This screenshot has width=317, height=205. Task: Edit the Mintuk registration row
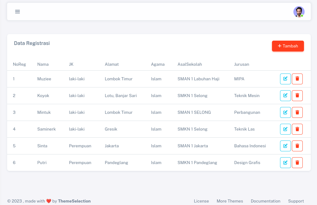coord(285,112)
